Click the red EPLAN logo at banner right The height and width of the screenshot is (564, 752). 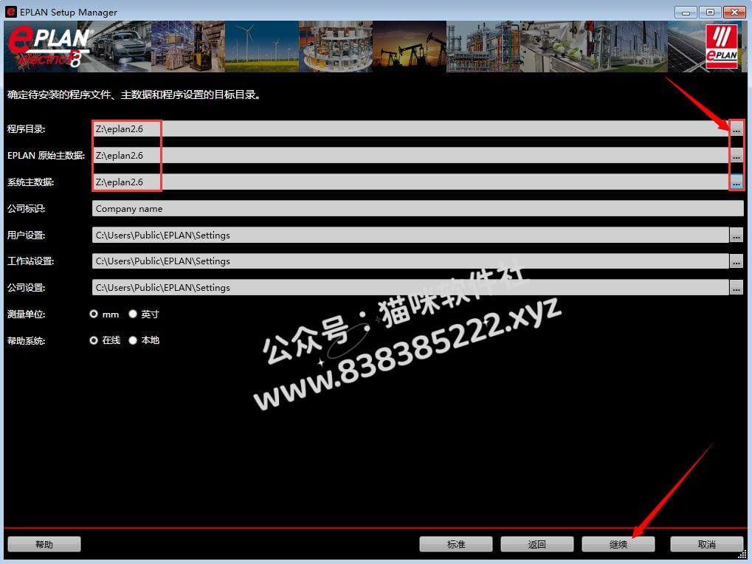click(x=721, y=47)
